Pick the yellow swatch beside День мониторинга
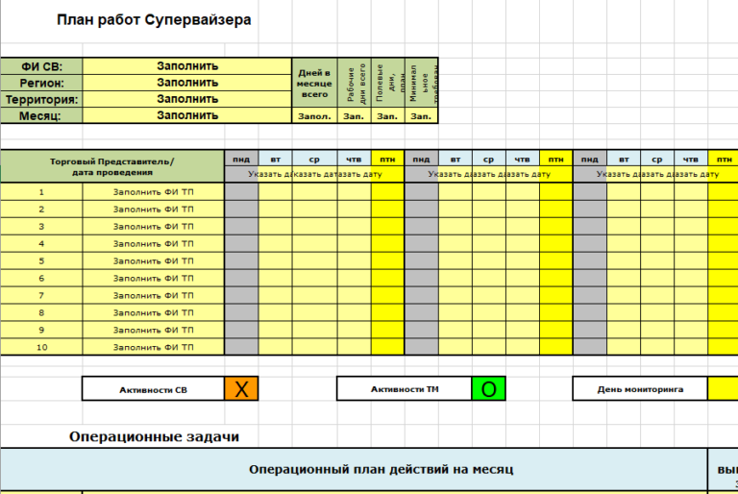 pos(724,389)
